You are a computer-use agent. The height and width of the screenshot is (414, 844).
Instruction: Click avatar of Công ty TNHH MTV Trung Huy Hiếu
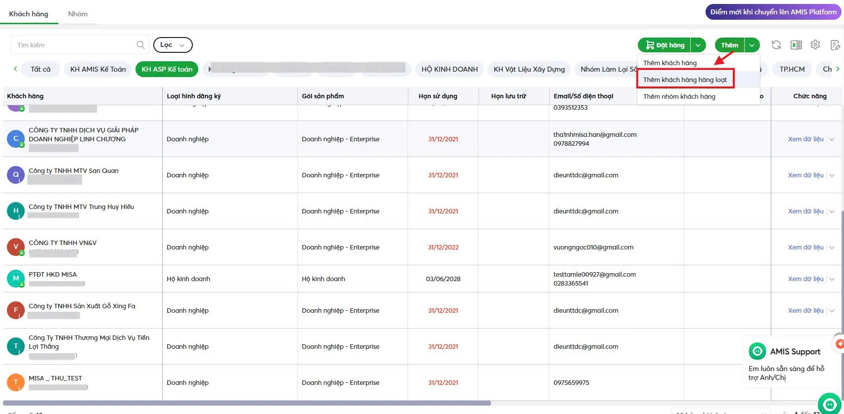click(16, 211)
